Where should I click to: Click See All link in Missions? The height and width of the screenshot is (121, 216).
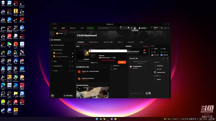[146, 46]
